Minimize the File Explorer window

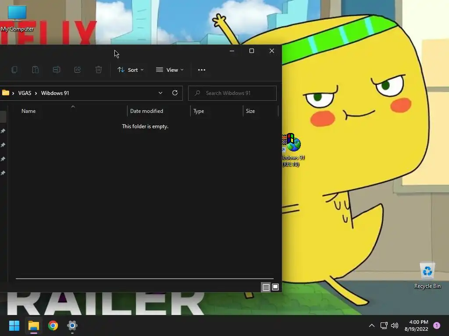232,51
